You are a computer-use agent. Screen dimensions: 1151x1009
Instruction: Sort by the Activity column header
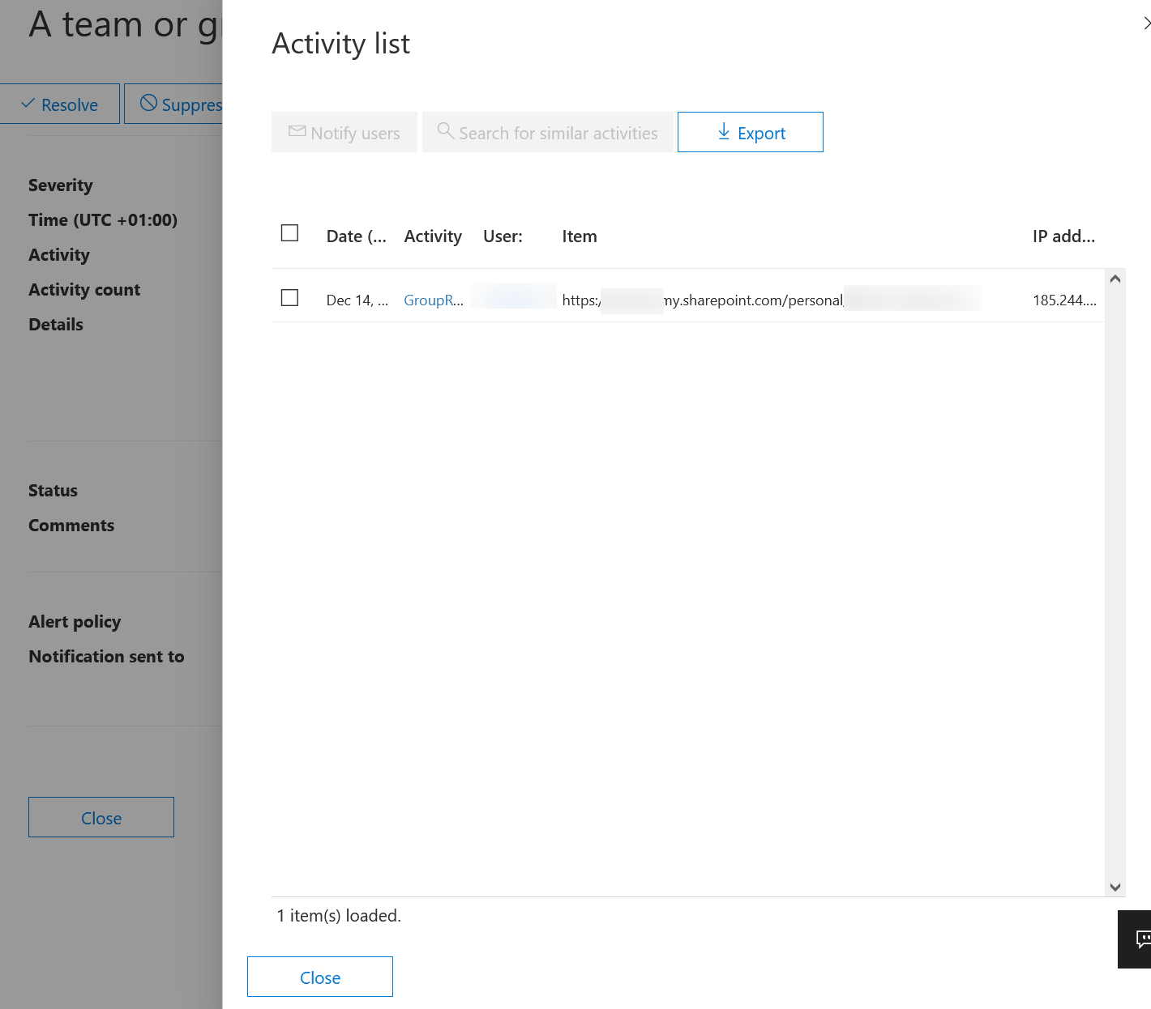[433, 236]
